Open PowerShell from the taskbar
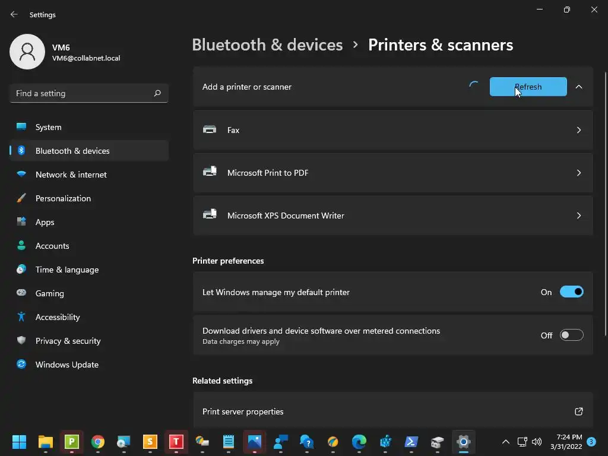This screenshot has height=456, width=608. [x=411, y=442]
